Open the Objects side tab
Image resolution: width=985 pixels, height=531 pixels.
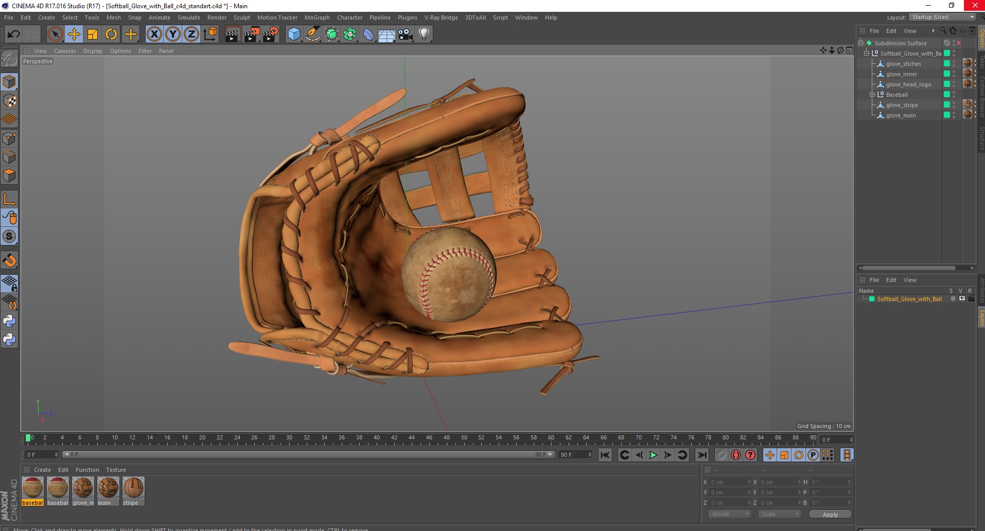pyautogui.click(x=981, y=38)
